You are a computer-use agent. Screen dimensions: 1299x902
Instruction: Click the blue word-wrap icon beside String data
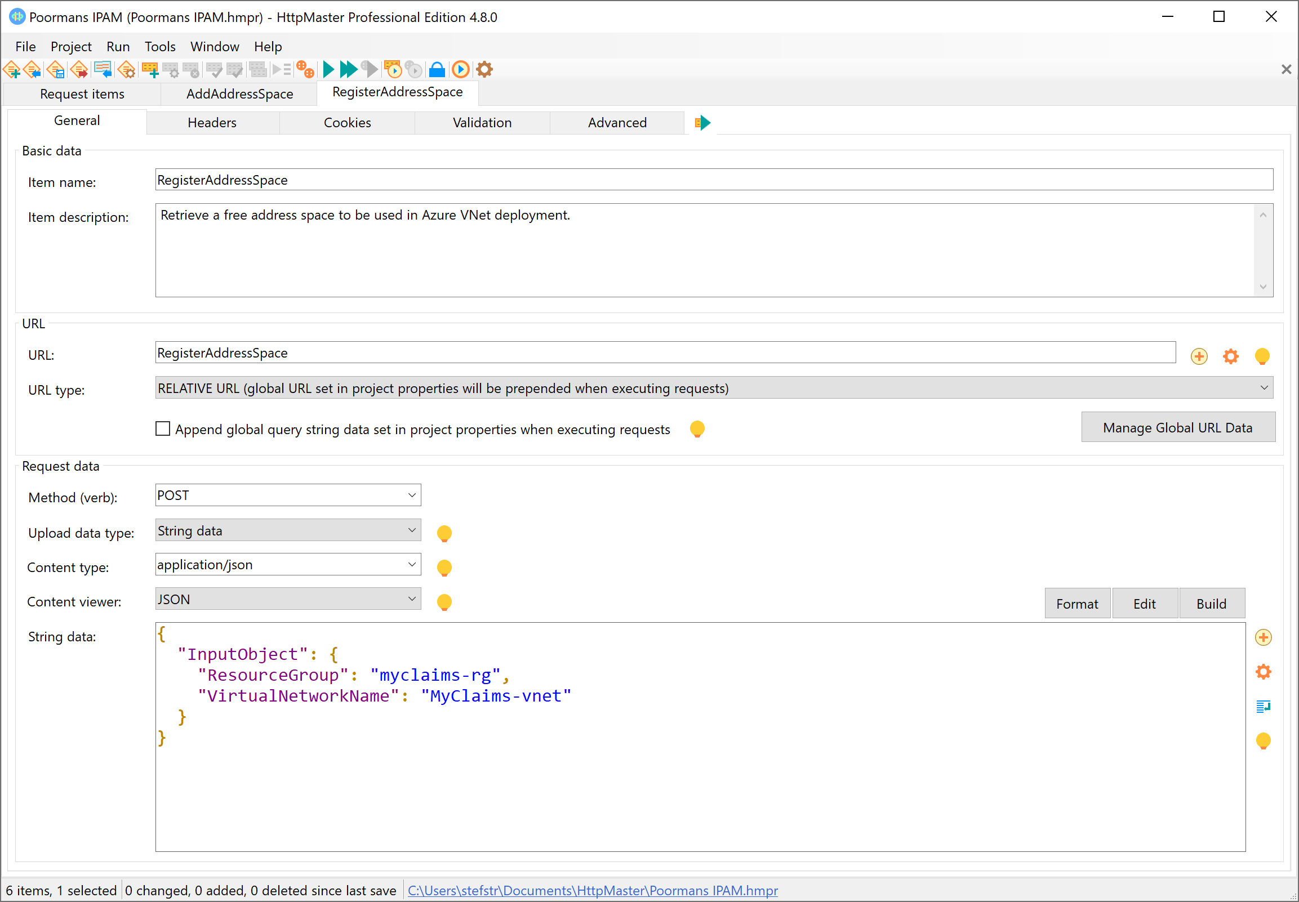1263,707
